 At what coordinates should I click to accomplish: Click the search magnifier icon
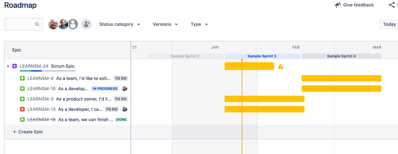[37, 24]
